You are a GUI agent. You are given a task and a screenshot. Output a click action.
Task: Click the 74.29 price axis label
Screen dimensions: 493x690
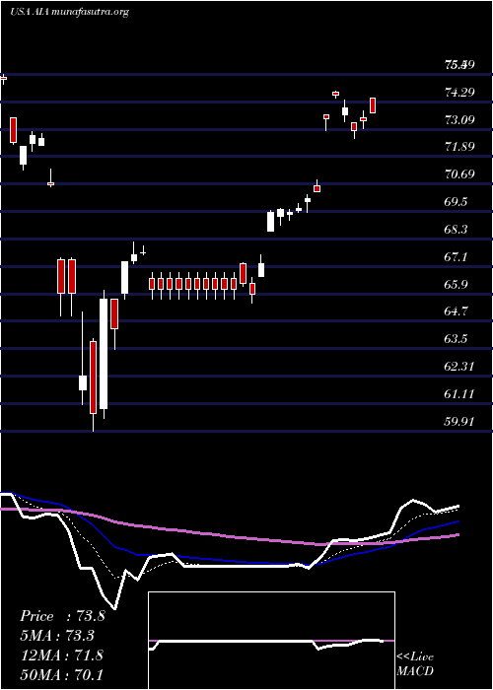pos(459,92)
